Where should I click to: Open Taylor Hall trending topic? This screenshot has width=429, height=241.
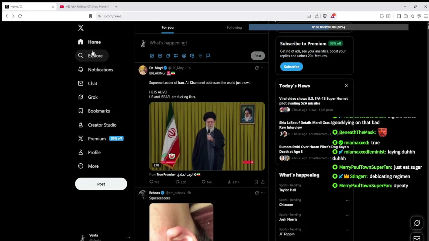pos(288,190)
